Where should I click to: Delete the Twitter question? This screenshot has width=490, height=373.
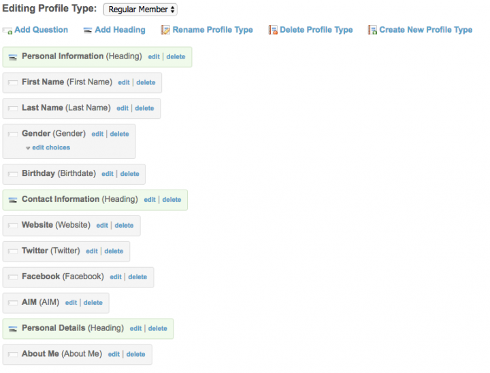coord(114,251)
